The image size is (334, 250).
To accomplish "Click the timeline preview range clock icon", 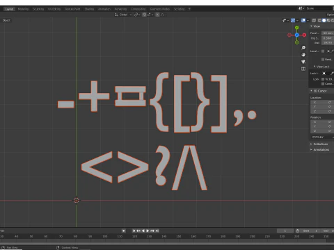I will [x=298, y=231].
